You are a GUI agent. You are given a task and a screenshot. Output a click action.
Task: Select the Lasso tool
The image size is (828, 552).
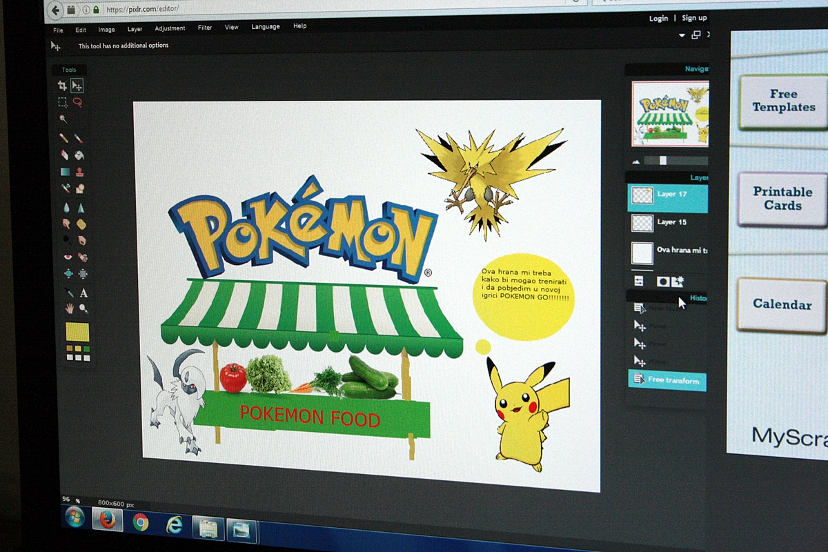[78, 103]
